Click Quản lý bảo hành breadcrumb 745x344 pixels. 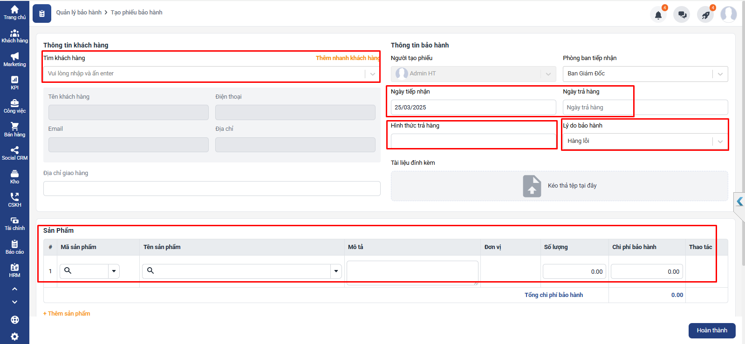[79, 13]
